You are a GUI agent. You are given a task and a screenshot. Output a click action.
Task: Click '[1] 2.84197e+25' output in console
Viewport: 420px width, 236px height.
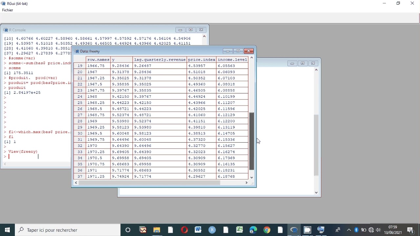pos(22,92)
